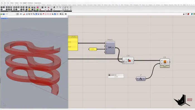This screenshot has height=110, width=195.
Task: Open the Help menu
Action: [x=21, y=3]
